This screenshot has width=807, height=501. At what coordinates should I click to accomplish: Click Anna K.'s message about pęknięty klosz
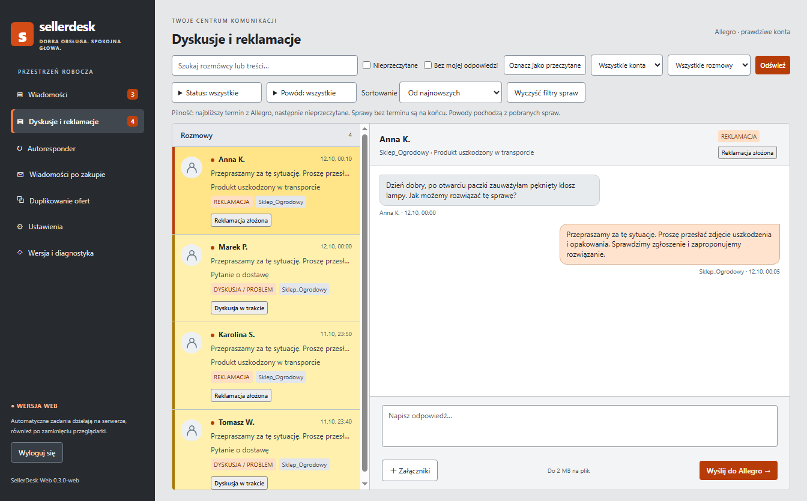[x=489, y=190]
